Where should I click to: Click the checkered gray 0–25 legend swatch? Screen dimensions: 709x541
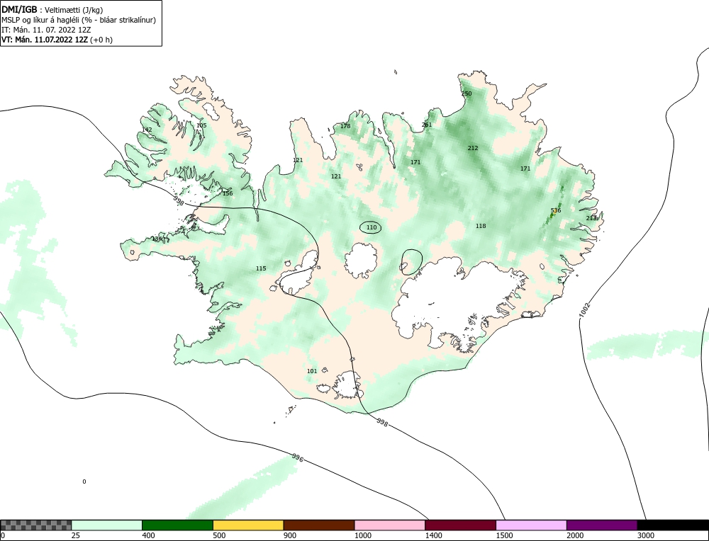[35, 525]
